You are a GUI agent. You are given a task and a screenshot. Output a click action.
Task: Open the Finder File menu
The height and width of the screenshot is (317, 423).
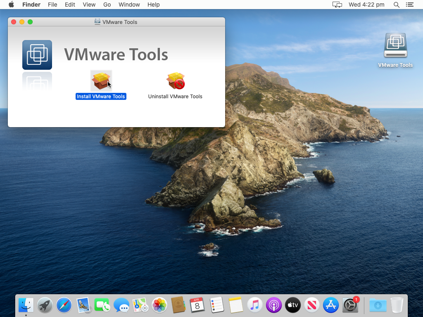pos(52,5)
